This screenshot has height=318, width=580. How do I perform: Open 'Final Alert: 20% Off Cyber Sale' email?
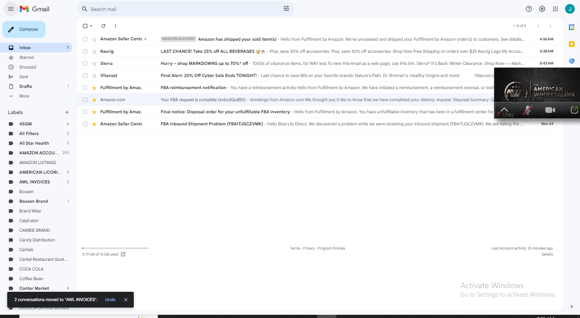pyautogui.click(x=286, y=76)
